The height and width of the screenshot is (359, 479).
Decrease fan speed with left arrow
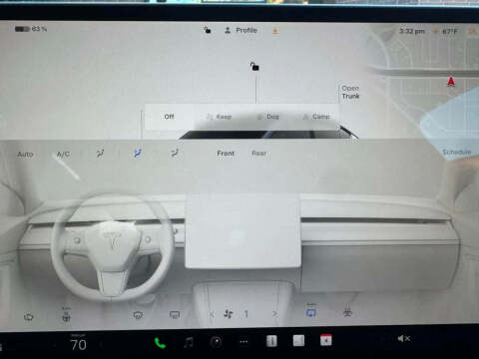coord(212,314)
